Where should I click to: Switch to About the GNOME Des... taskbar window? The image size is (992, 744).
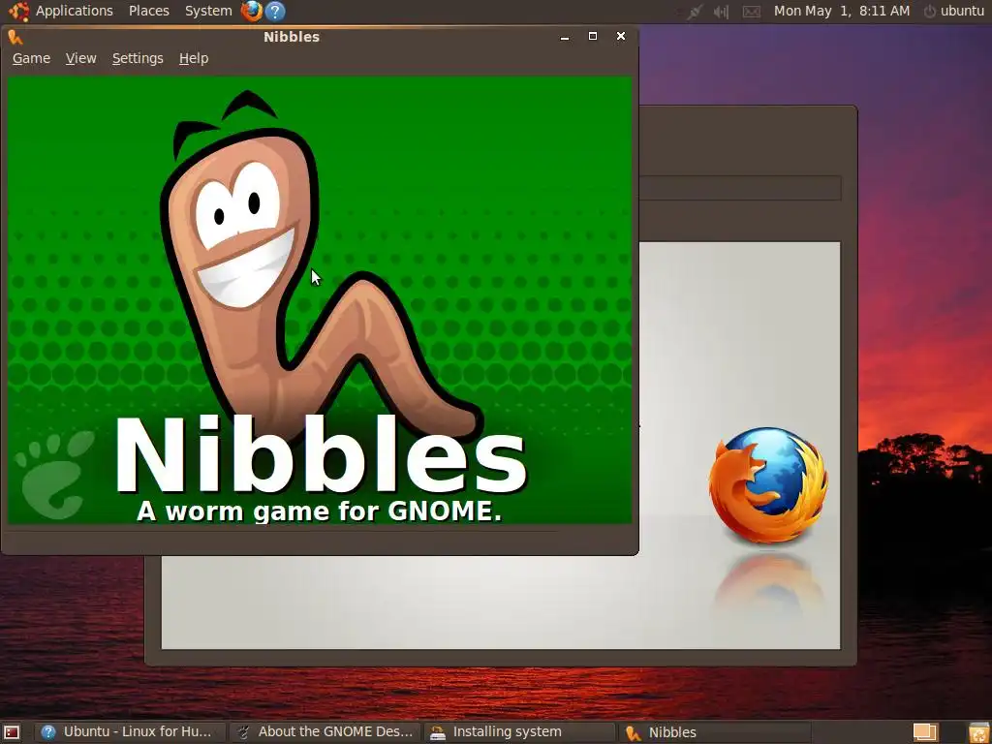(325, 732)
